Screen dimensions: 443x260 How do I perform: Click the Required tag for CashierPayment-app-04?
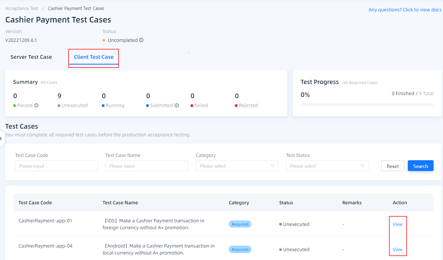point(240,249)
